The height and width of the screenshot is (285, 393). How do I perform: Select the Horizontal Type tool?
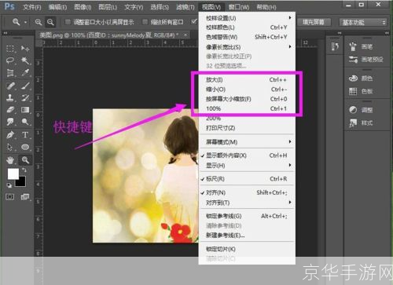[x=25, y=135]
